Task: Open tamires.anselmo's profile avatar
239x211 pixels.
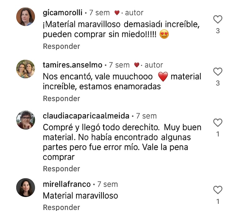Action: 26,69
